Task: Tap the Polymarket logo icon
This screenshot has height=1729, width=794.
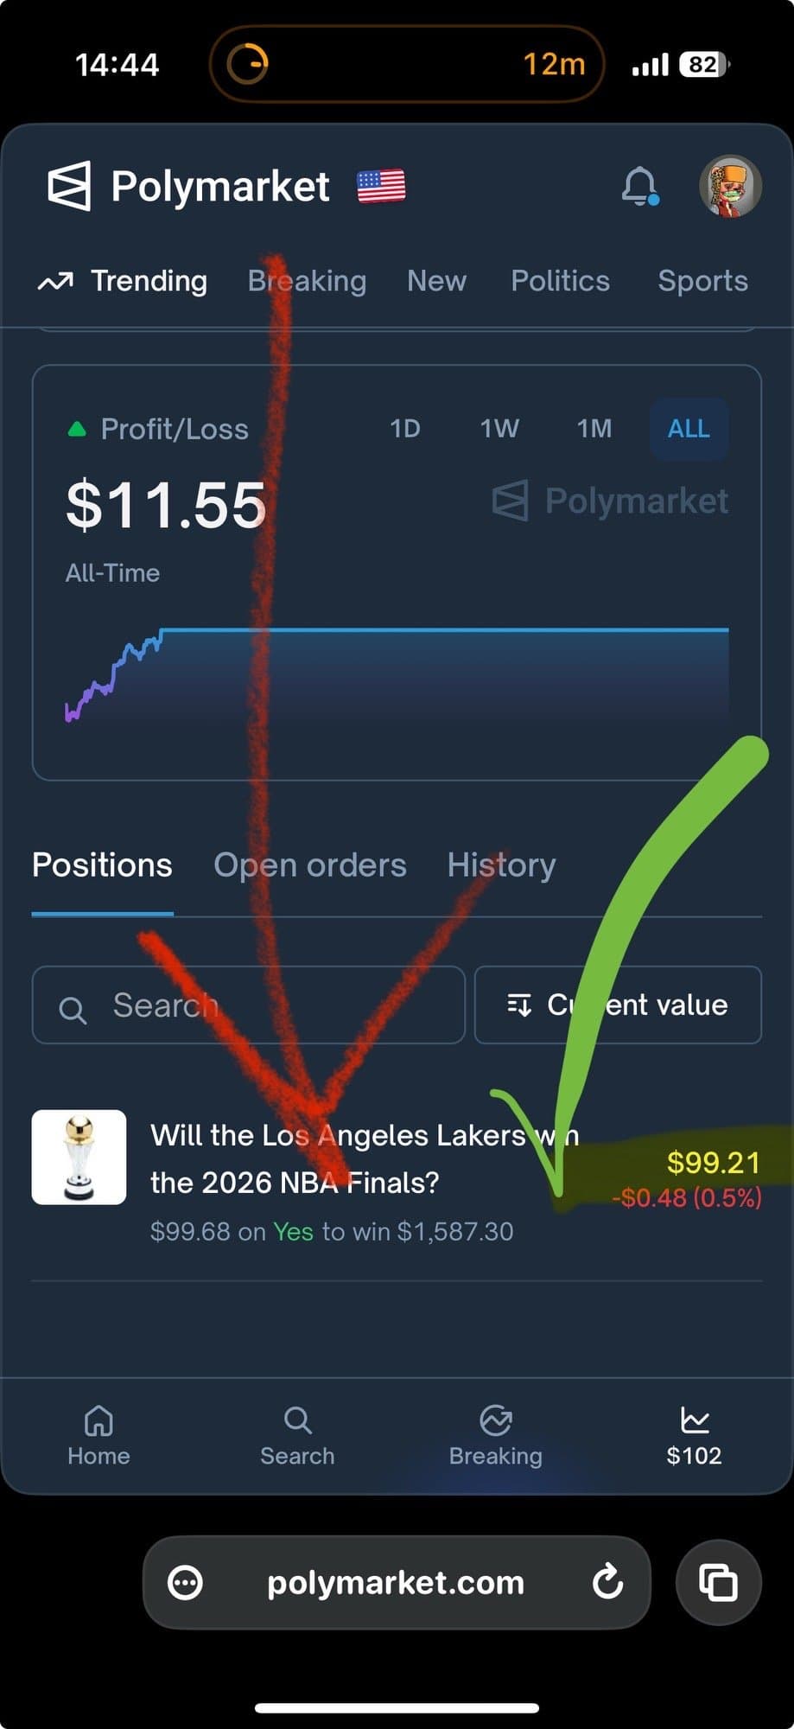Action: [69, 186]
